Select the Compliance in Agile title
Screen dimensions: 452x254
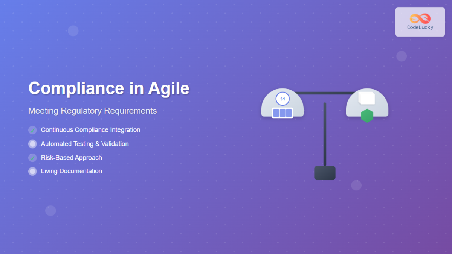(108, 88)
